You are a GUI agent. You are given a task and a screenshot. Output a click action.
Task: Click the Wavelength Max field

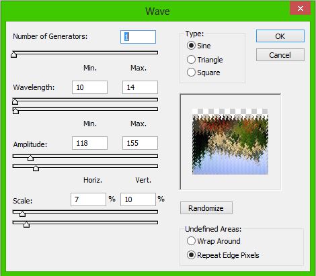click(x=140, y=87)
